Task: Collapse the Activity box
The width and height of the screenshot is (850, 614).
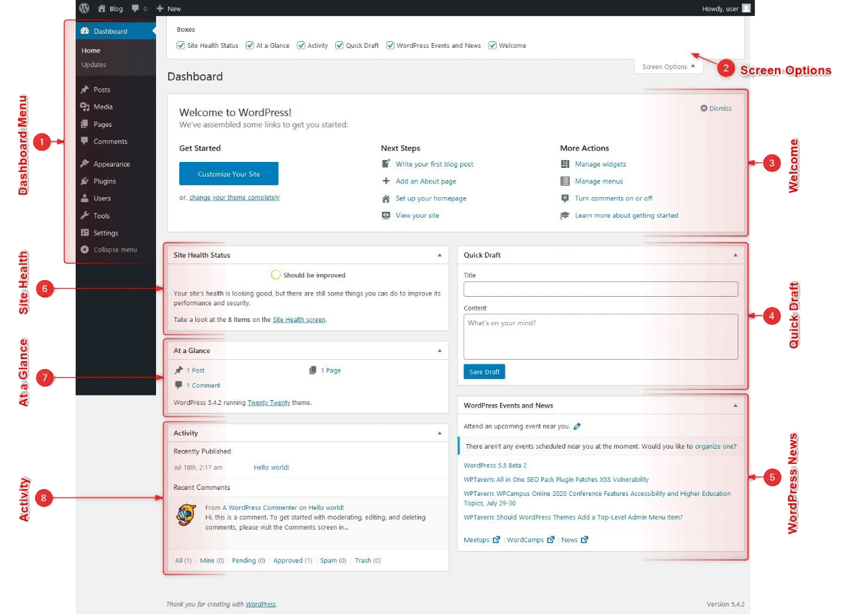Action: pyautogui.click(x=439, y=433)
